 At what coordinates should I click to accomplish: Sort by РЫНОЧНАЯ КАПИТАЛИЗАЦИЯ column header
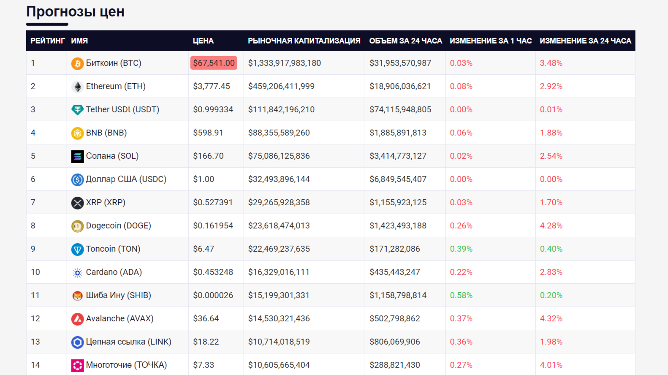point(304,41)
